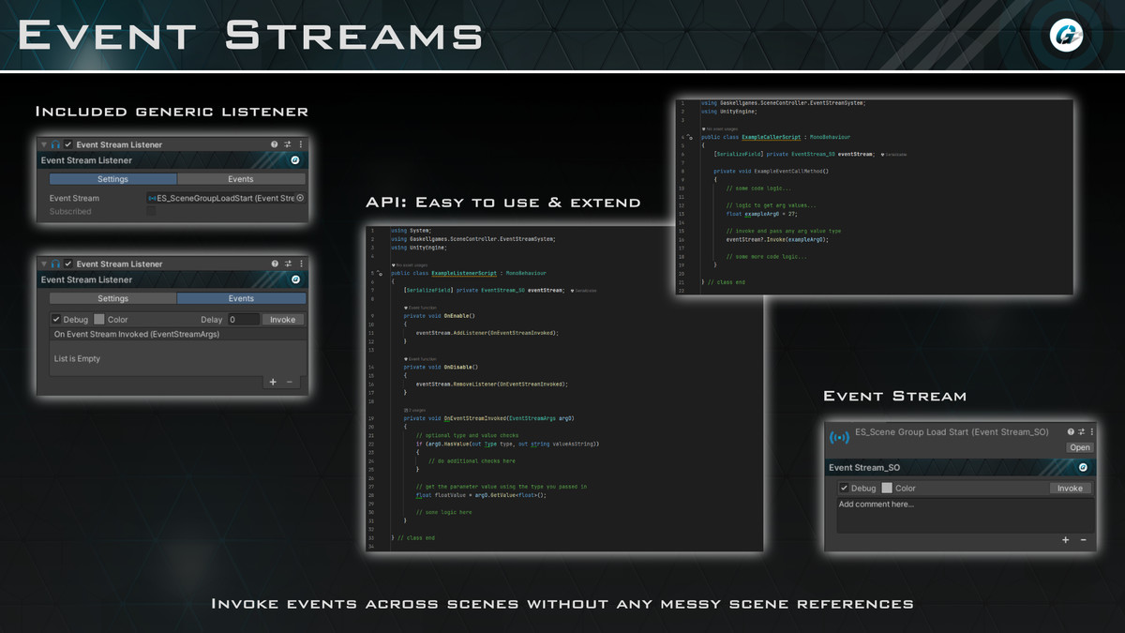Open object picker for the Event Stream field
The width and height of the screenshot is (1125, 633).
(300, 198)
